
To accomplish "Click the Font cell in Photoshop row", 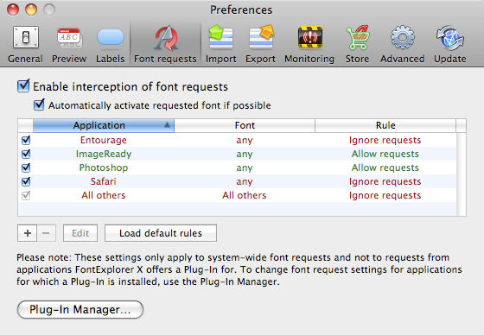I will pos(245,167).
